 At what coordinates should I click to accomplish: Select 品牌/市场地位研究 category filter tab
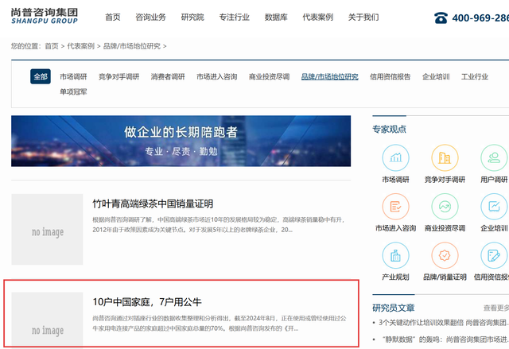[x=329, y=77]
